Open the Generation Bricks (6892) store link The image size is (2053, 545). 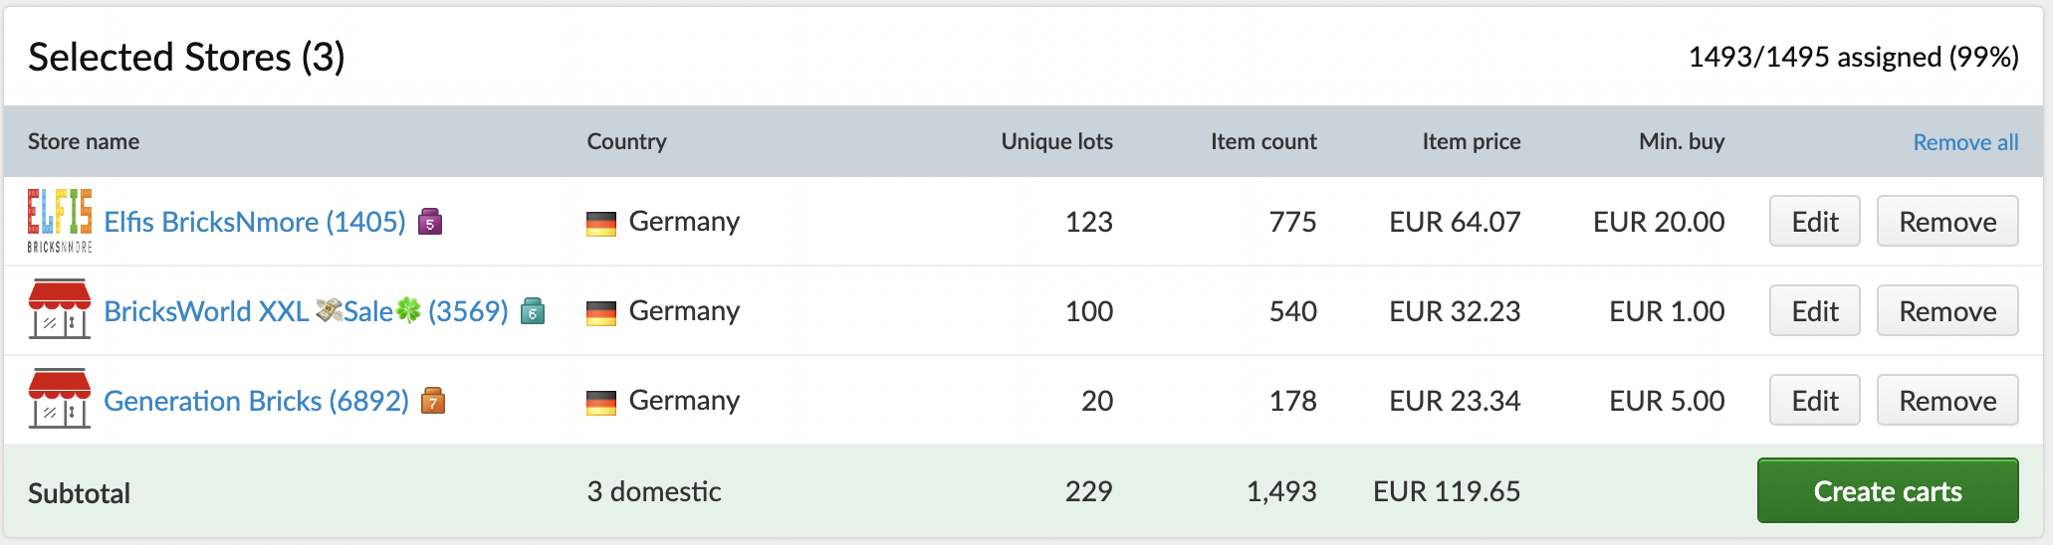[256, 401]
